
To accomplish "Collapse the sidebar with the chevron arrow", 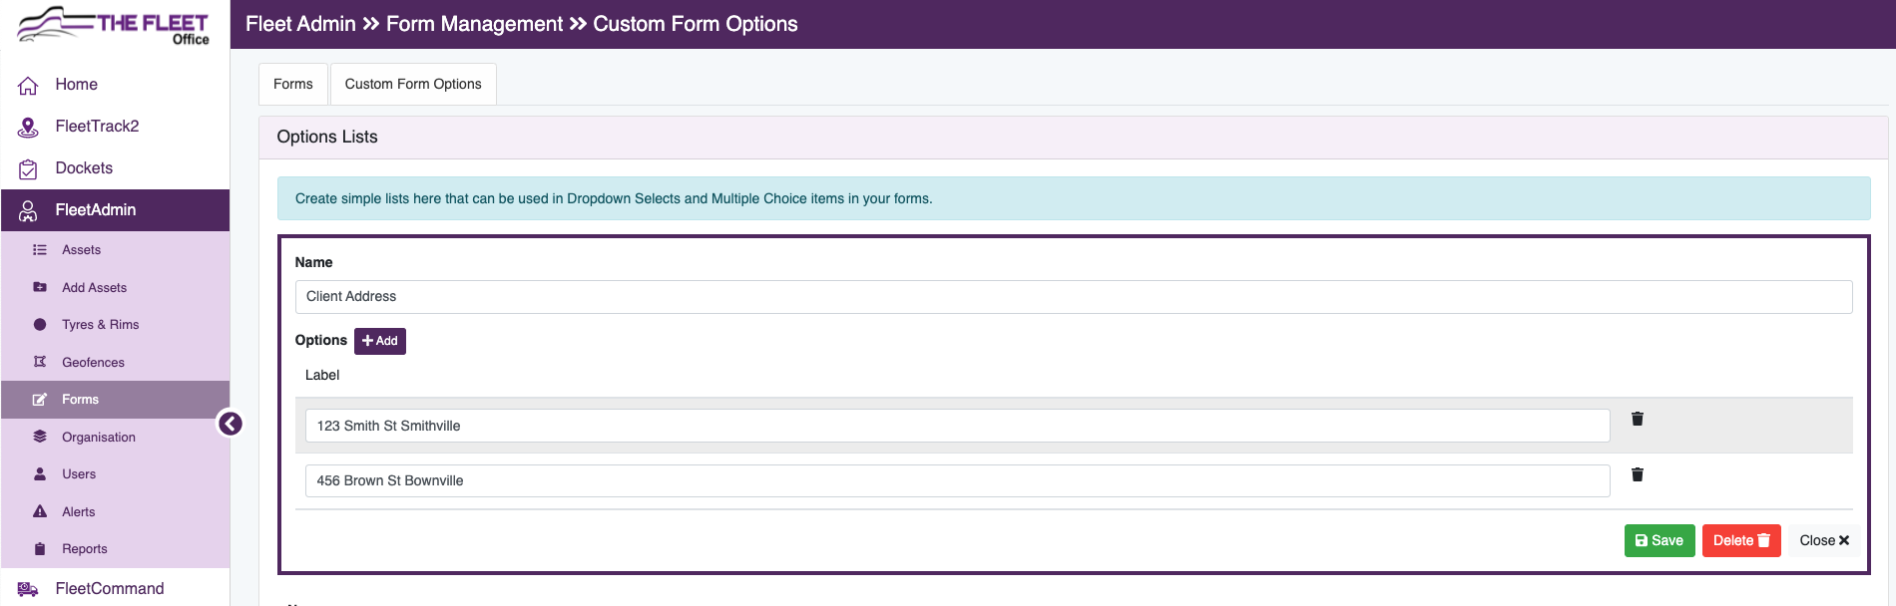I will pos(231,423).
